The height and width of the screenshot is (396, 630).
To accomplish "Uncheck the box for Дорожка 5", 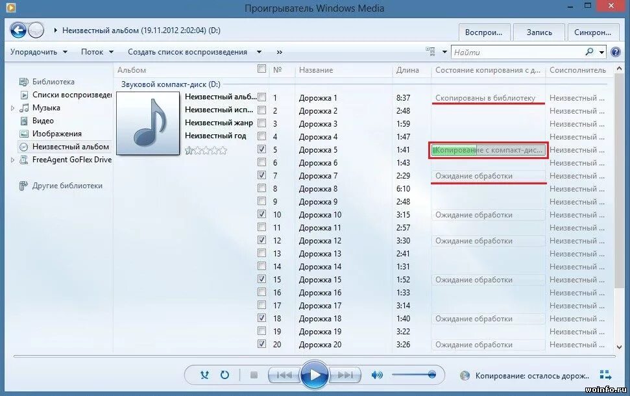I will [x=261, y=149].
